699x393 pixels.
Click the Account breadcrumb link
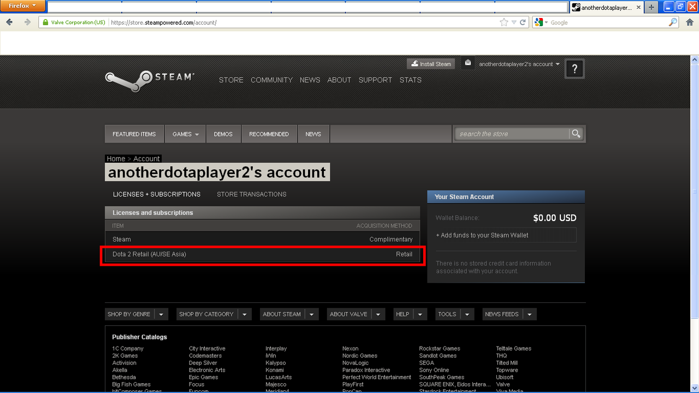coord(147,159)
